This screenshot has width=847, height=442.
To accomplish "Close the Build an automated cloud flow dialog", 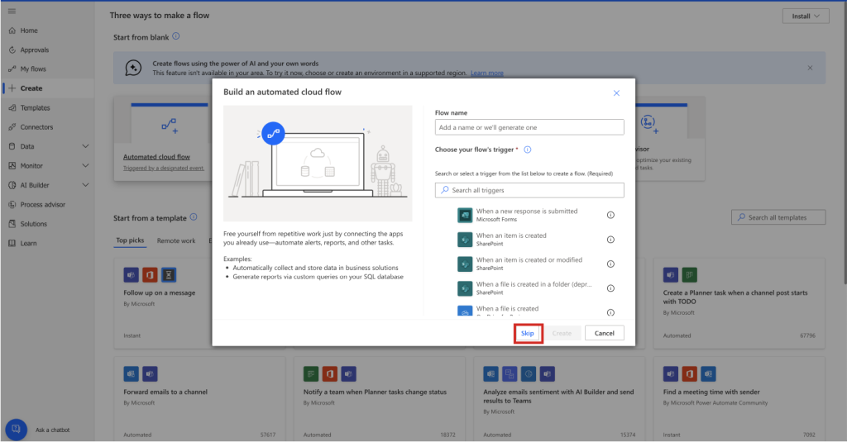I will (616, 93).
